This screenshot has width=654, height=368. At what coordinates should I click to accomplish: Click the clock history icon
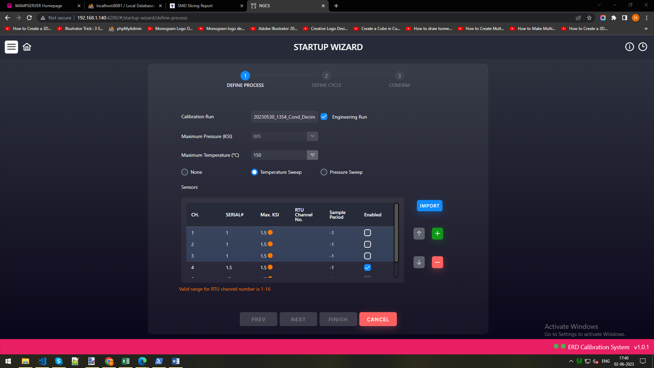(x=642, y=47)
